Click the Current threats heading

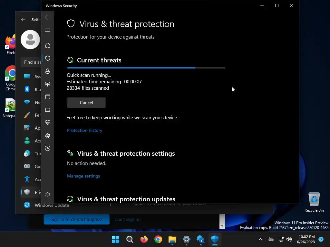pyautogui.click(x=99, y=60)
